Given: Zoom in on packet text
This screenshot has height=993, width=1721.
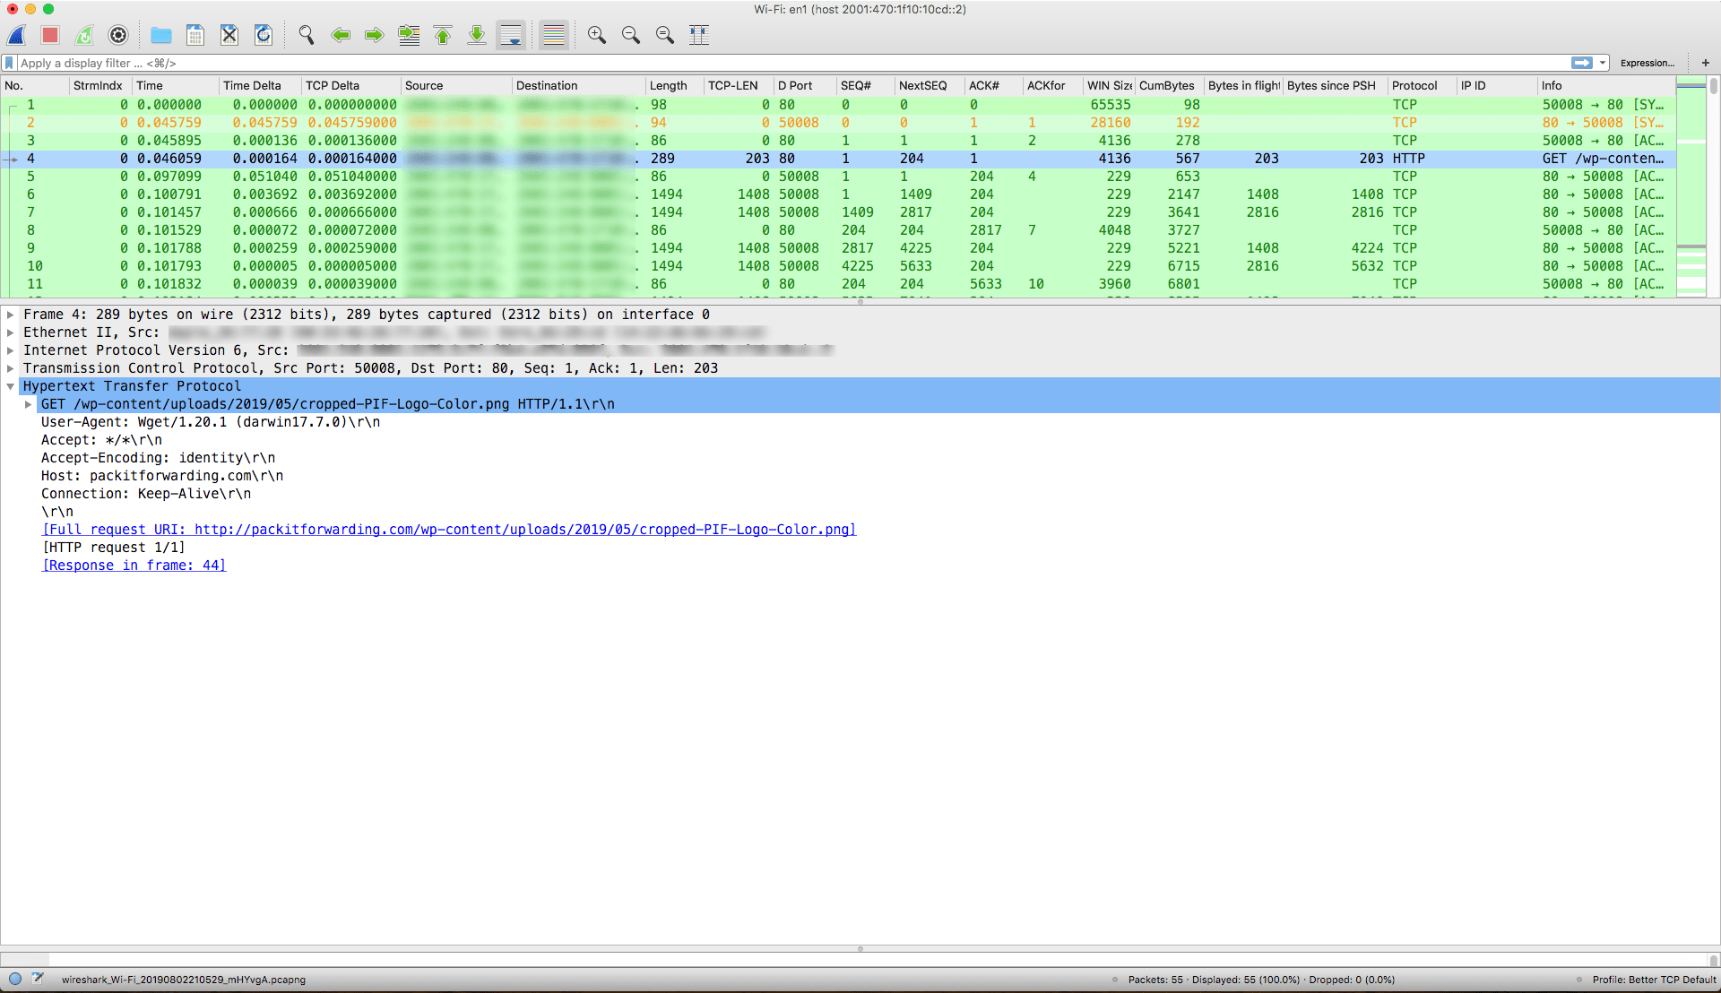Looking at the screenshot, I should 597,35.
